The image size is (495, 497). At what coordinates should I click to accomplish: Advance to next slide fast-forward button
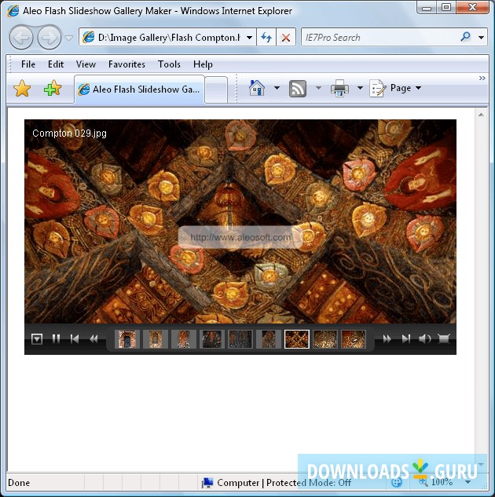point(387,339)
